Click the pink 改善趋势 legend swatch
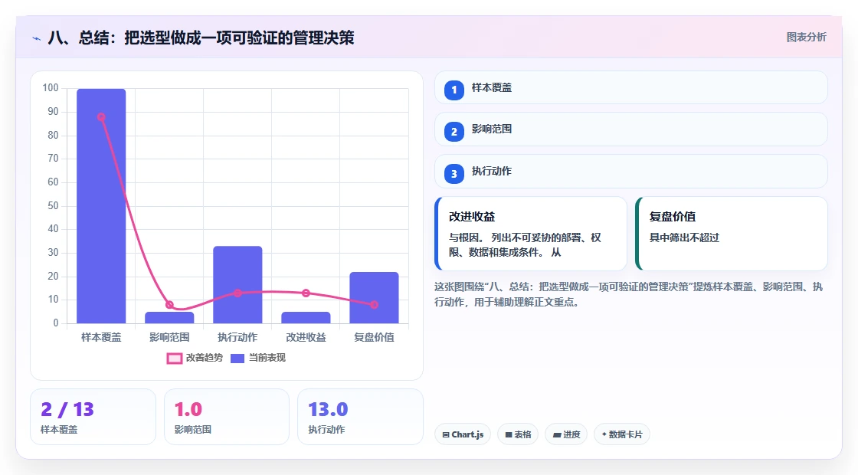858x475 pixels. 174,359
